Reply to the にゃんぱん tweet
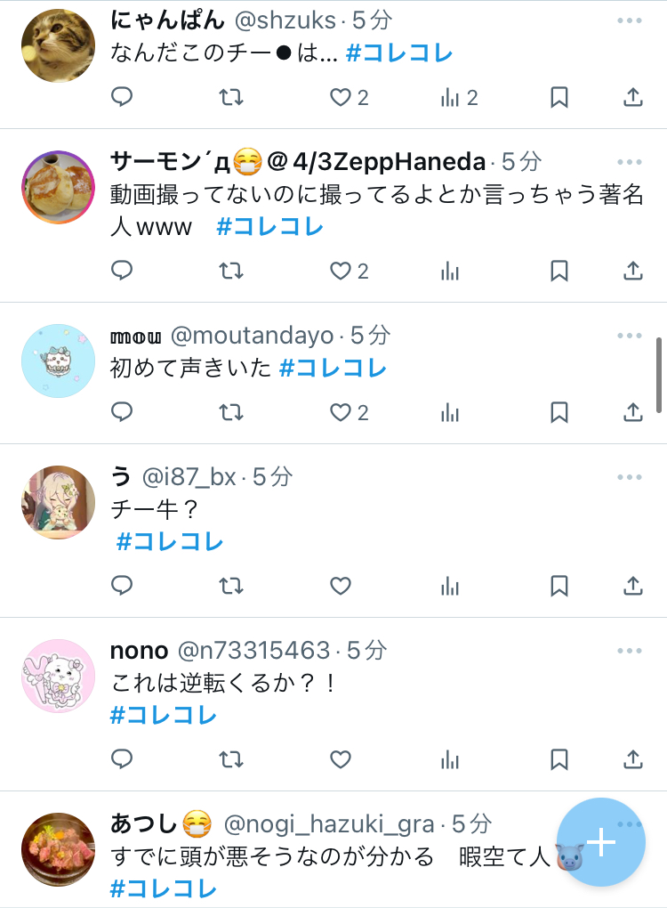667x908 pixels. point(122,97)
